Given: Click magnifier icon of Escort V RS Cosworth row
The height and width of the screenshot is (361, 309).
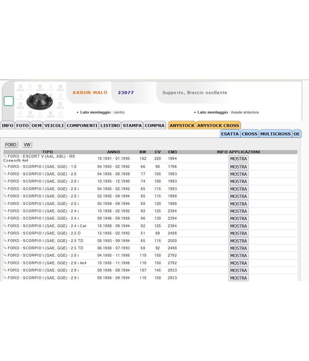Looking at the screenshot, I should pyautogui.click(x=5, y=156).
